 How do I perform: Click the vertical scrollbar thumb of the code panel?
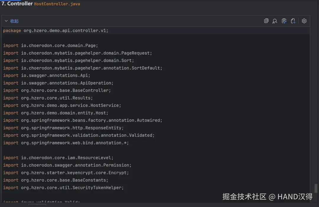(316, 188)
